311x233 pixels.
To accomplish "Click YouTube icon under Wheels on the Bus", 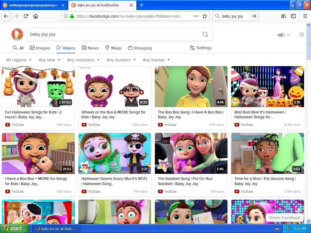I will pyautogui.click(x=84, y=125).
